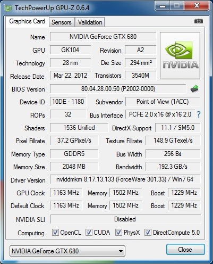Click the NVIDIA SLI field showing Disabled

tap(126, 219)
